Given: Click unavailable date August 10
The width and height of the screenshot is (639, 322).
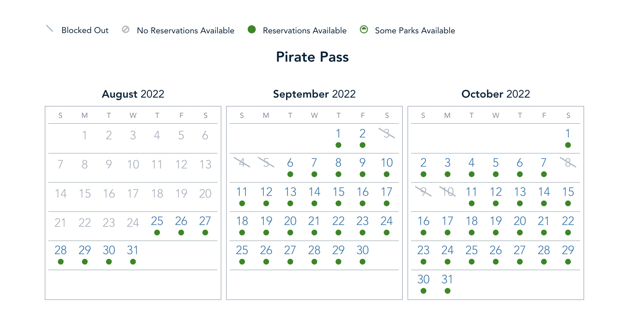Looking at the screenshot, I should click(x=133, y=164).
